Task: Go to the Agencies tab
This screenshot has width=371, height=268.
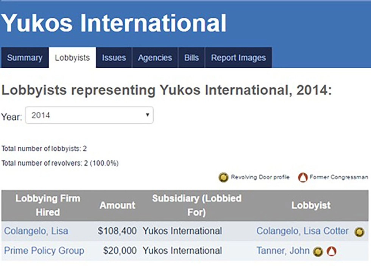Action: point(155,58)
